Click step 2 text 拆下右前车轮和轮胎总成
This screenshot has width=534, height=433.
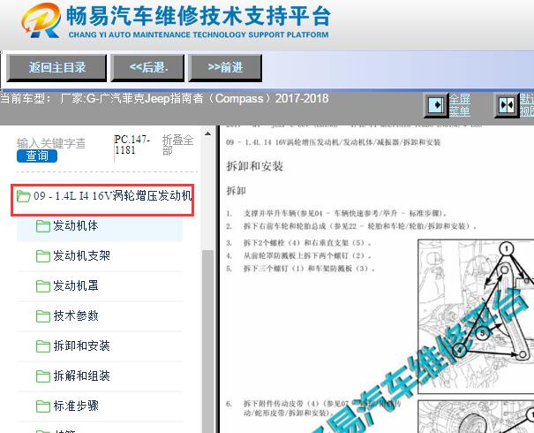pos(360,226)
